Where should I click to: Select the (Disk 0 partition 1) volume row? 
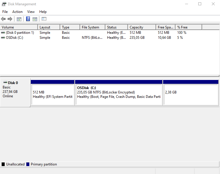pyautogui.click(x=101, y=32)
